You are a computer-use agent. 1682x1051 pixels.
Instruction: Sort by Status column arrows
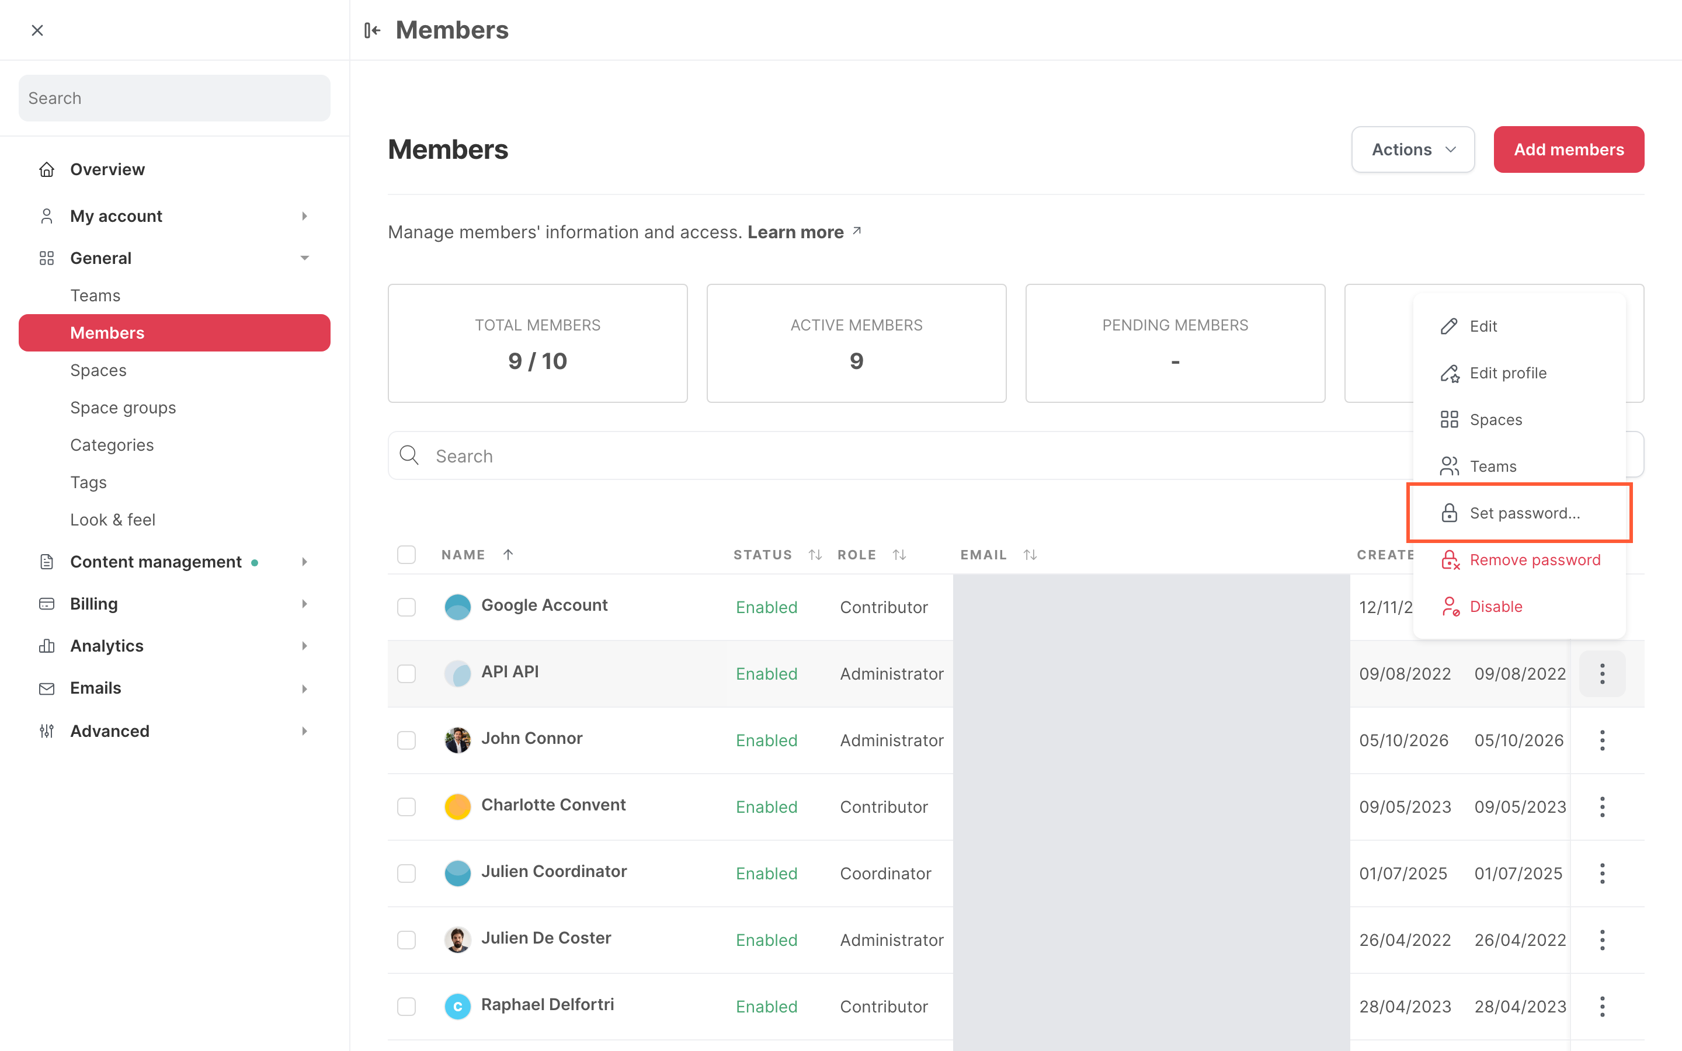point(815,555)
